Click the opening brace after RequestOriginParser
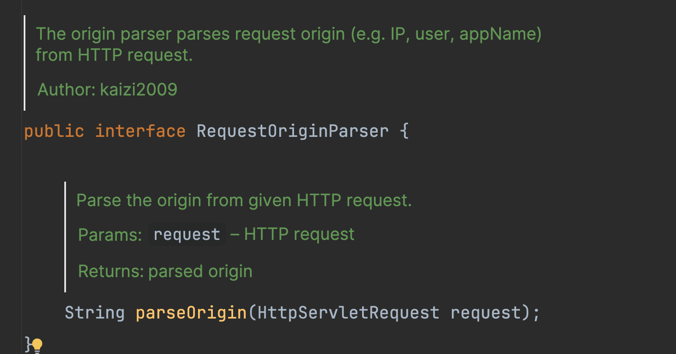Screen dimensions: 676x354 click(404, 131)
